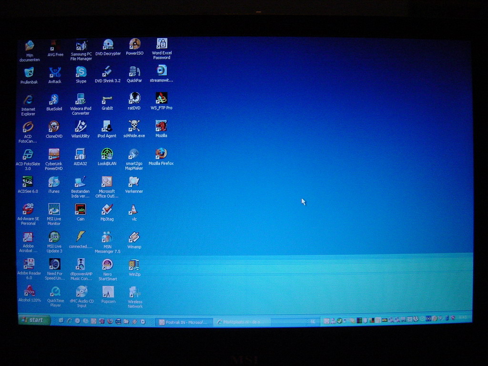The width and height of the screenshot is (488, 366).
Task: Select the Wireless Network desktop icon
Action: pyautogui.click(x=135, y=297)
